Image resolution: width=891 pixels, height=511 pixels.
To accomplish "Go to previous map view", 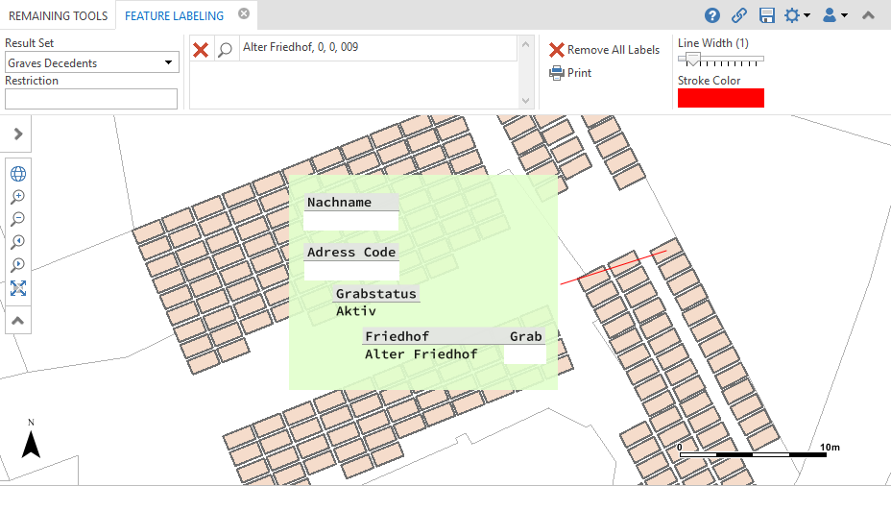I will pyautogui.click(x=18, y=242).
